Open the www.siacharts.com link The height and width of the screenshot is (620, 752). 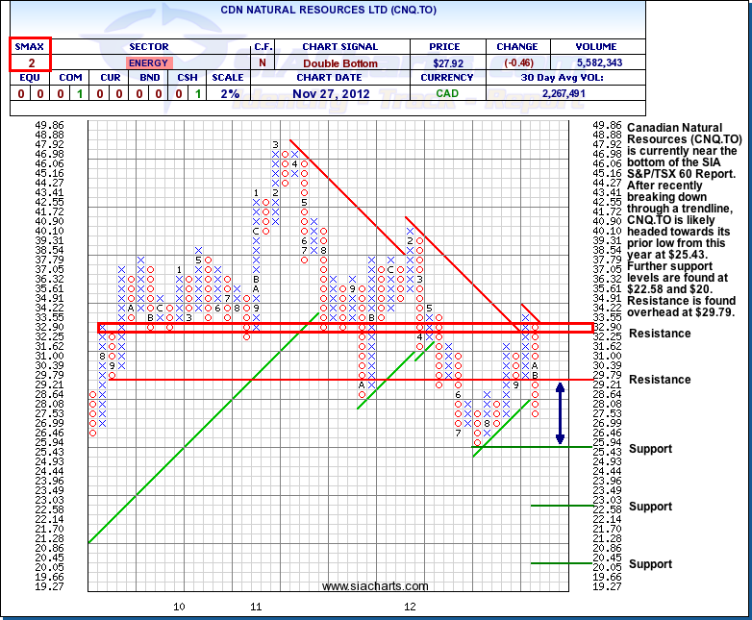point(375,585)
